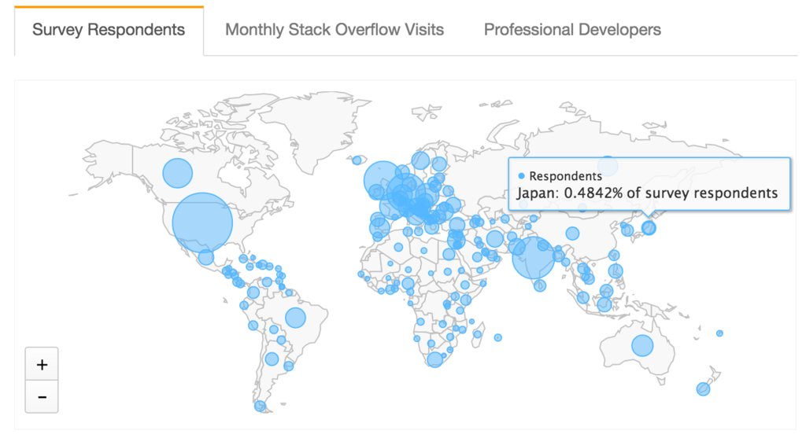Click the Japan respondents tooltip box
Image resolution: width=806 pixels, height=438 pixels.
[649, 184]
